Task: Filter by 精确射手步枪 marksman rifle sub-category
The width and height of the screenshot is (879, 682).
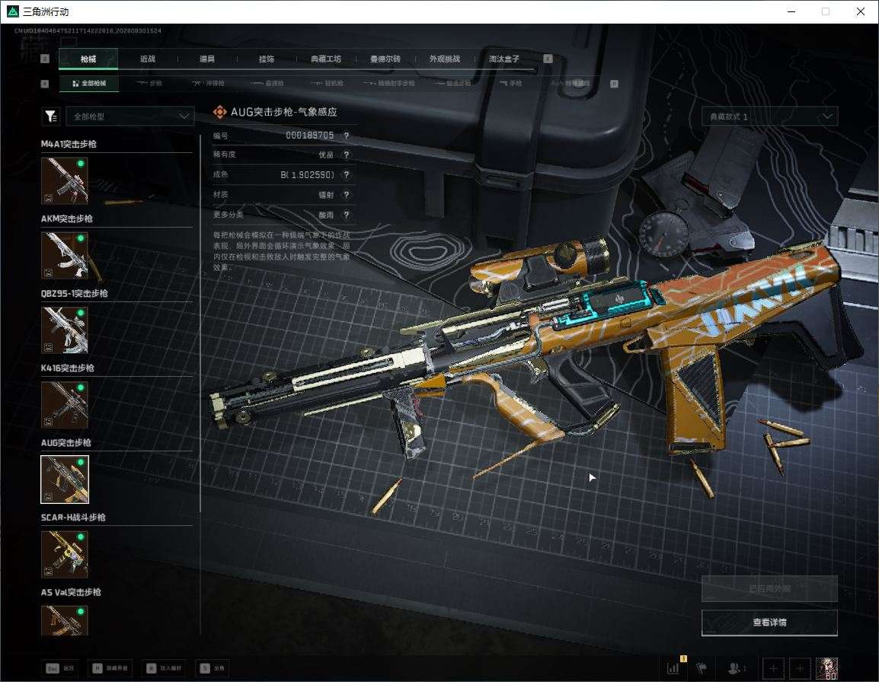Action: [x=388, y=84]
